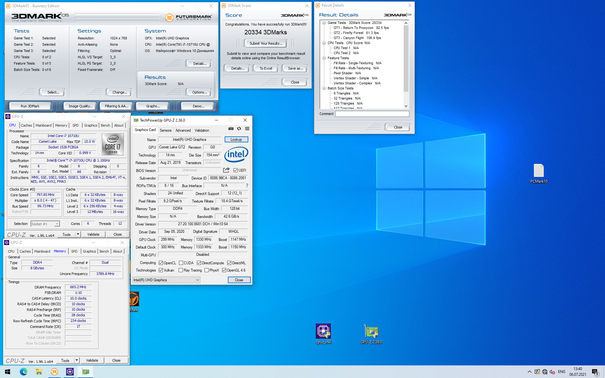Select GT1 - Return To Proxycon result row
605x378 pixels.
tap(361, 28)
